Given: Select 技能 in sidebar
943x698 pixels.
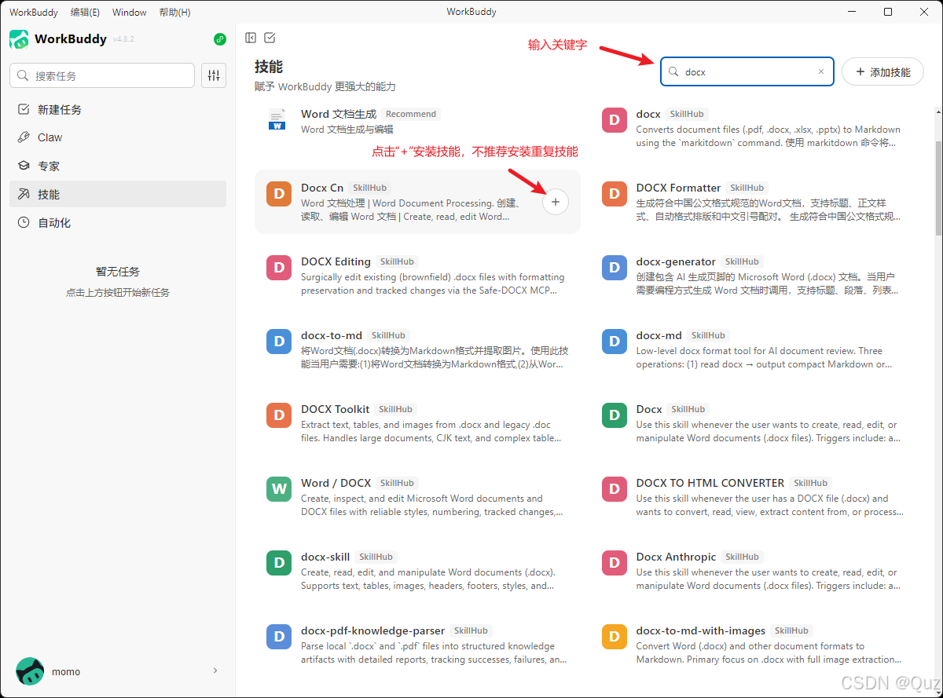Looking at the screenshot, I should (118, 194).
